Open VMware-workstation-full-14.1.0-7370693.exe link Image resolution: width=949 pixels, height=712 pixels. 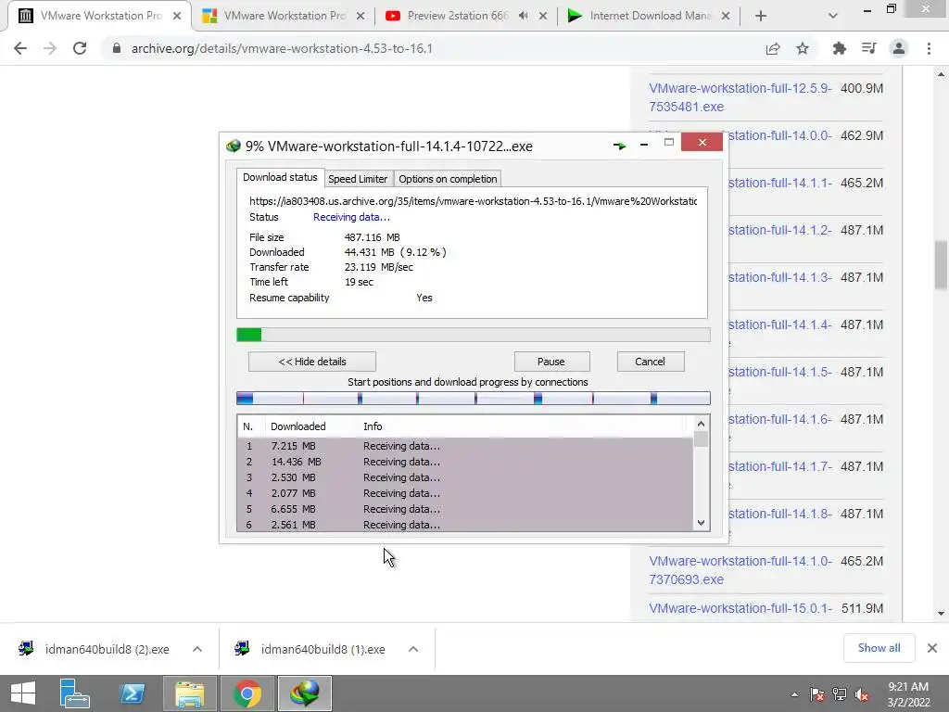tap(740, 570)
